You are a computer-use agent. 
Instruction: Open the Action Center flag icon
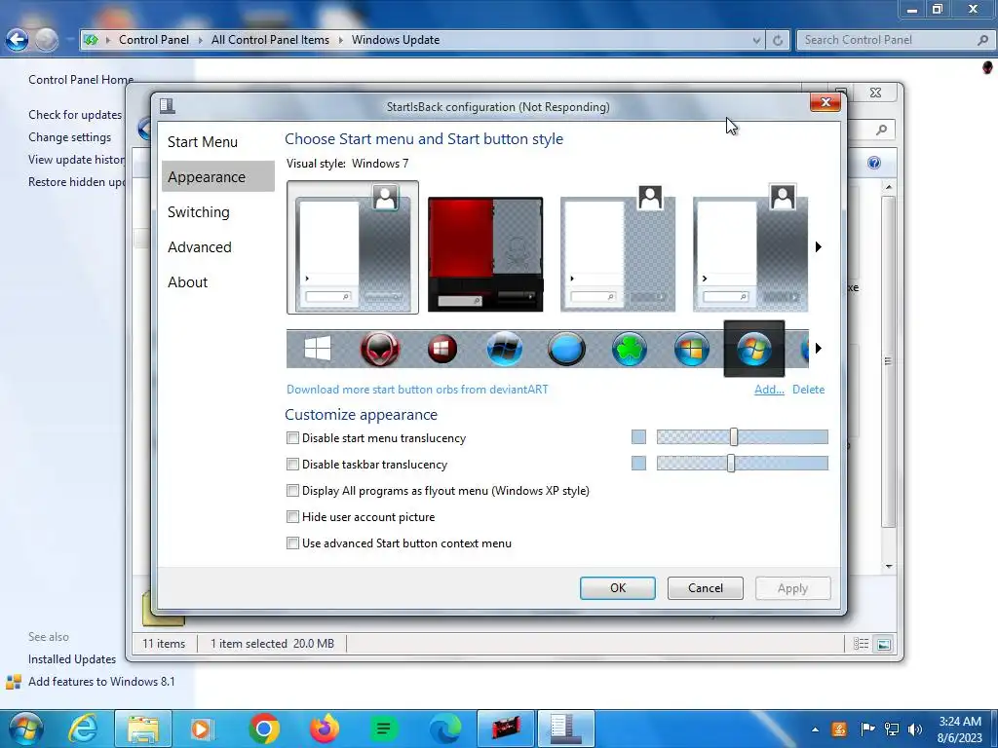[x=866, y=729]
